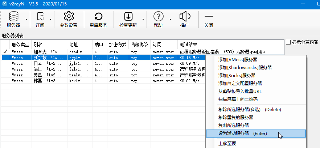Enable the 显示分享内容 checkbox
The image size is (320, 148).
(288, 42)
